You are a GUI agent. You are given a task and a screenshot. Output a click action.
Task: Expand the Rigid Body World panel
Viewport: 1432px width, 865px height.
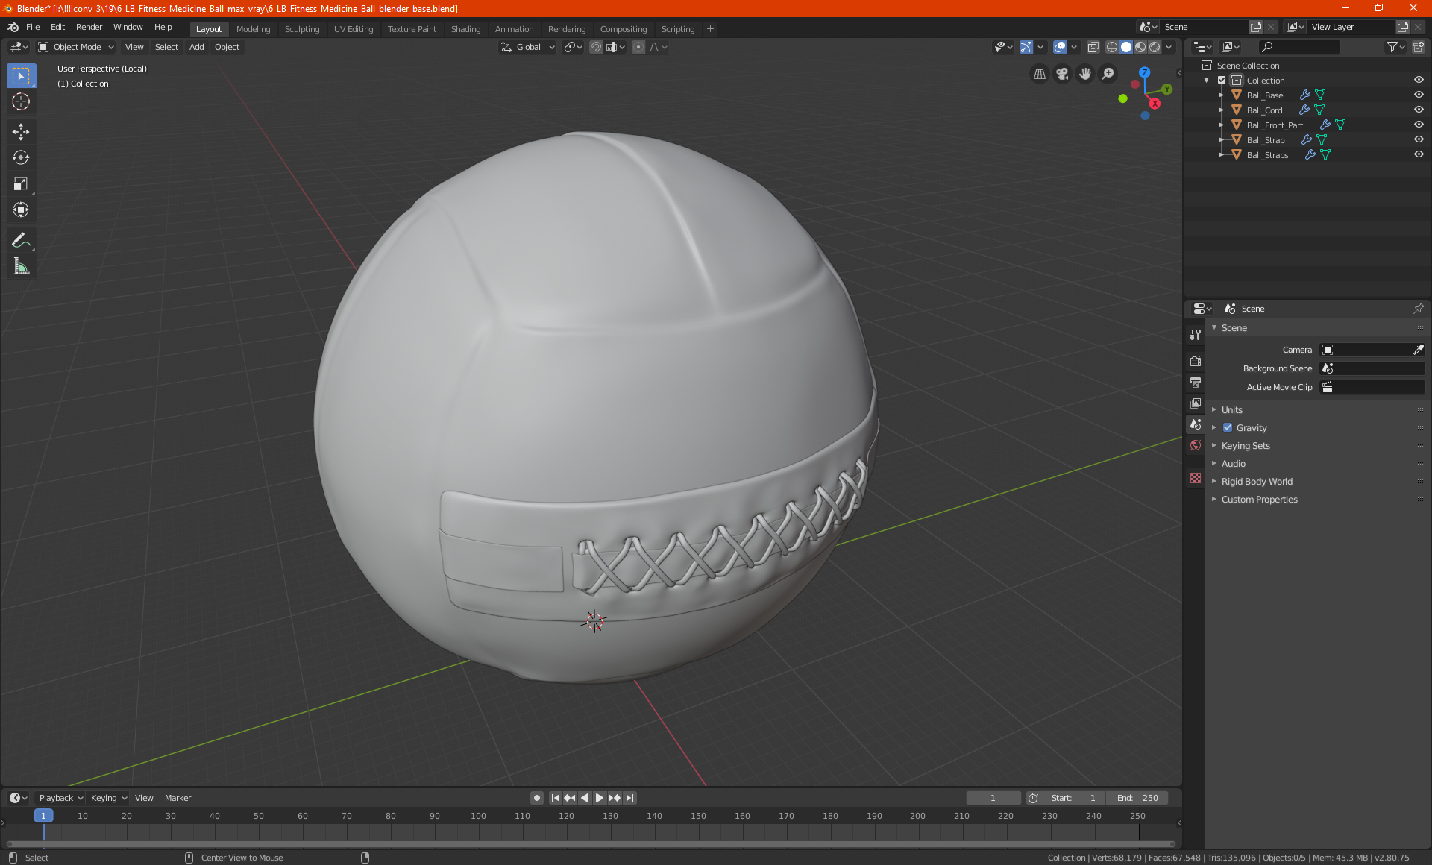pyautogui.click(x=1257, y=481)
